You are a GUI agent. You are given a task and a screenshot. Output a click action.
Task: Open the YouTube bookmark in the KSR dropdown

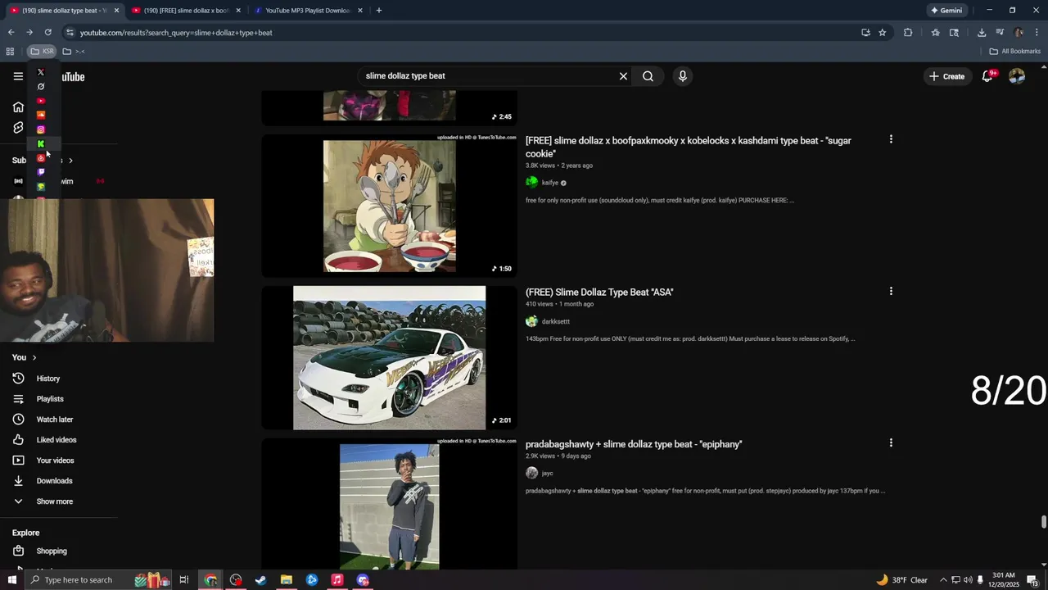point(41,101)
